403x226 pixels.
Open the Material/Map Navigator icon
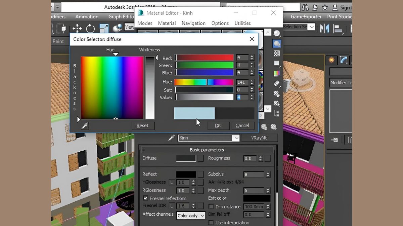[277, 114]
